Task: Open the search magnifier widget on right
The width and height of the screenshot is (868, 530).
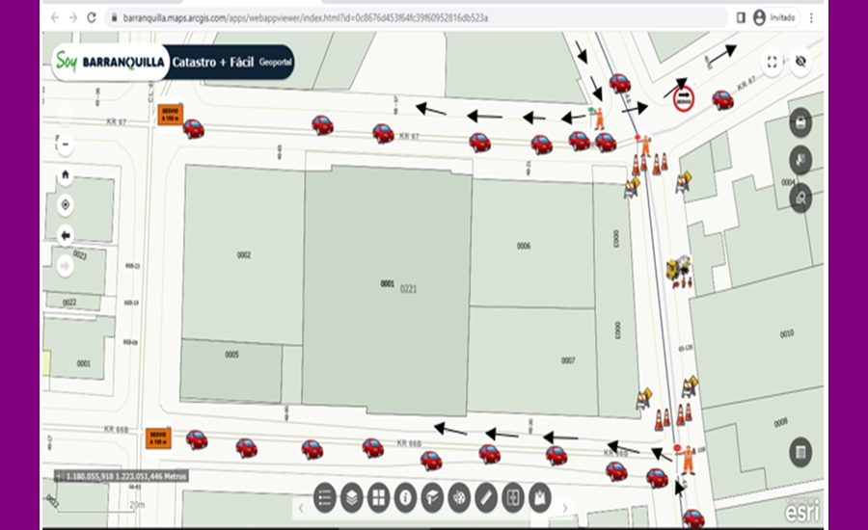Action: (800, 199)
